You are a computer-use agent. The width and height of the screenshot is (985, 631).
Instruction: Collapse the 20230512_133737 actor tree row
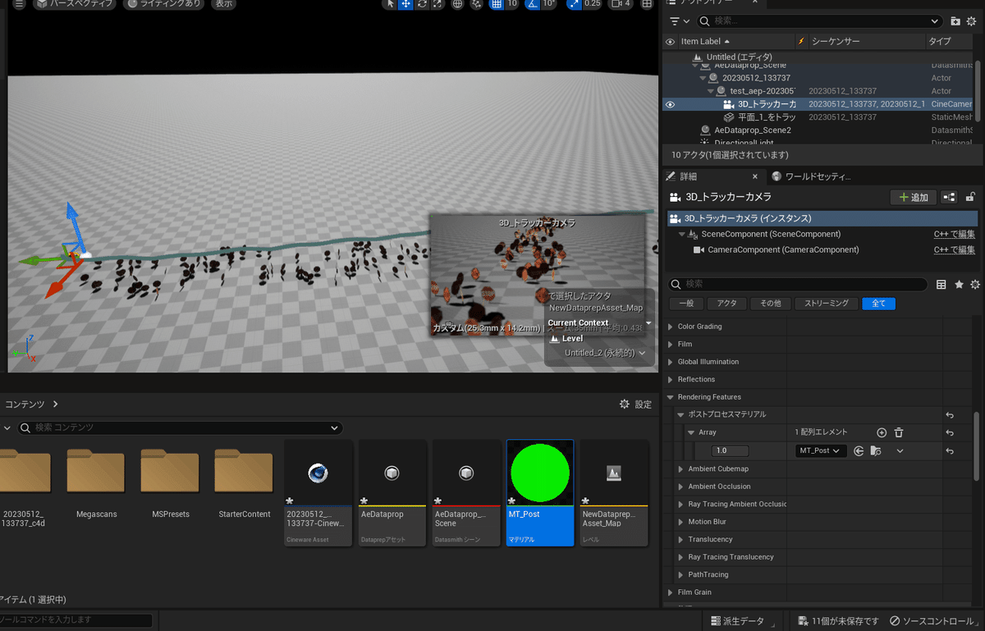coord(703,78)
